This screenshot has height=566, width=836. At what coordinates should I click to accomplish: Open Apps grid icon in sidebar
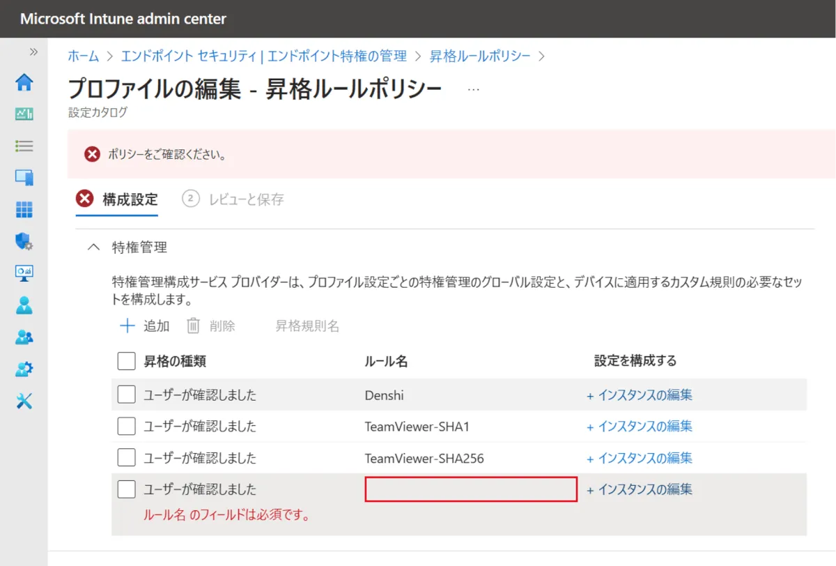pos(24,210)
